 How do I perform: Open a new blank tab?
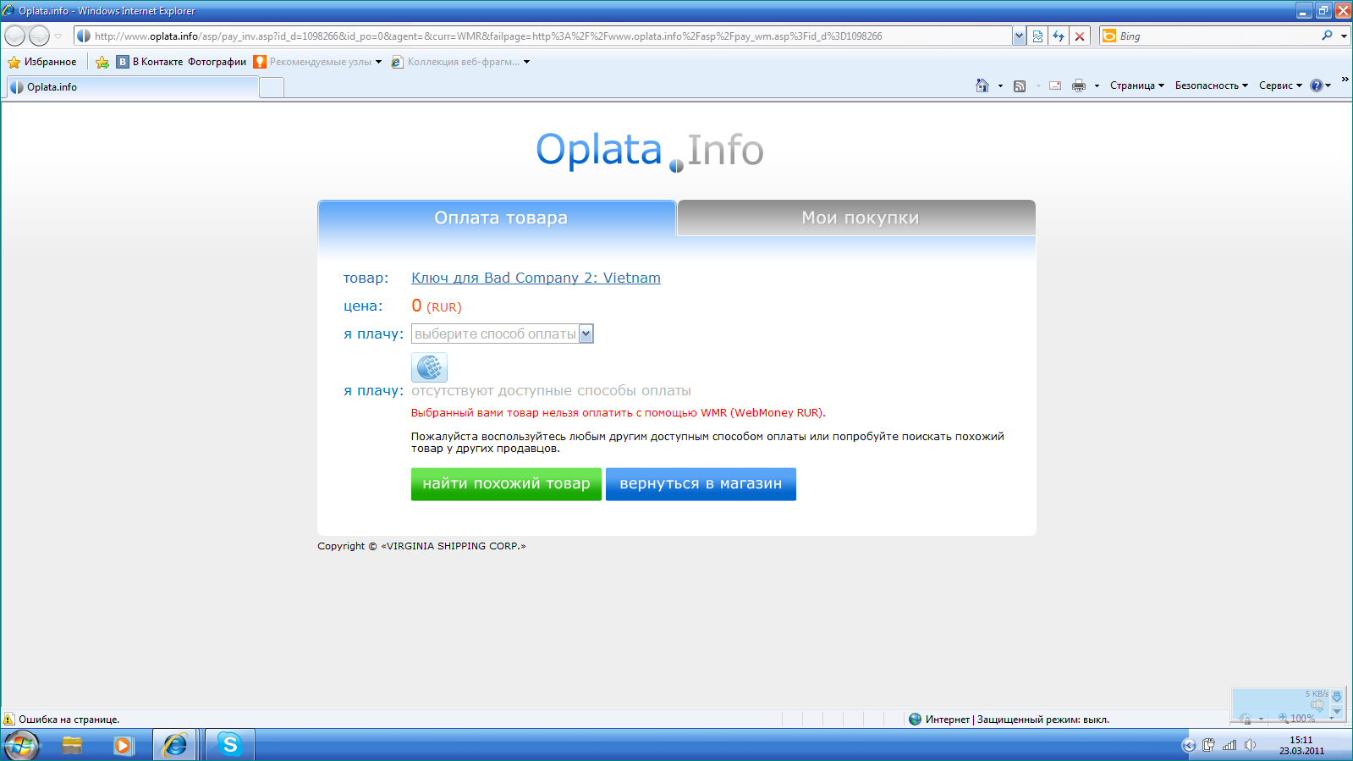272,87
